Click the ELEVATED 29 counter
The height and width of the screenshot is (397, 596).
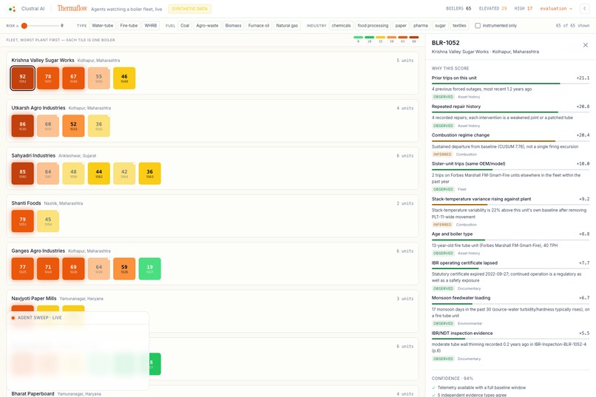pyautogui.click(x=492, y=8)
